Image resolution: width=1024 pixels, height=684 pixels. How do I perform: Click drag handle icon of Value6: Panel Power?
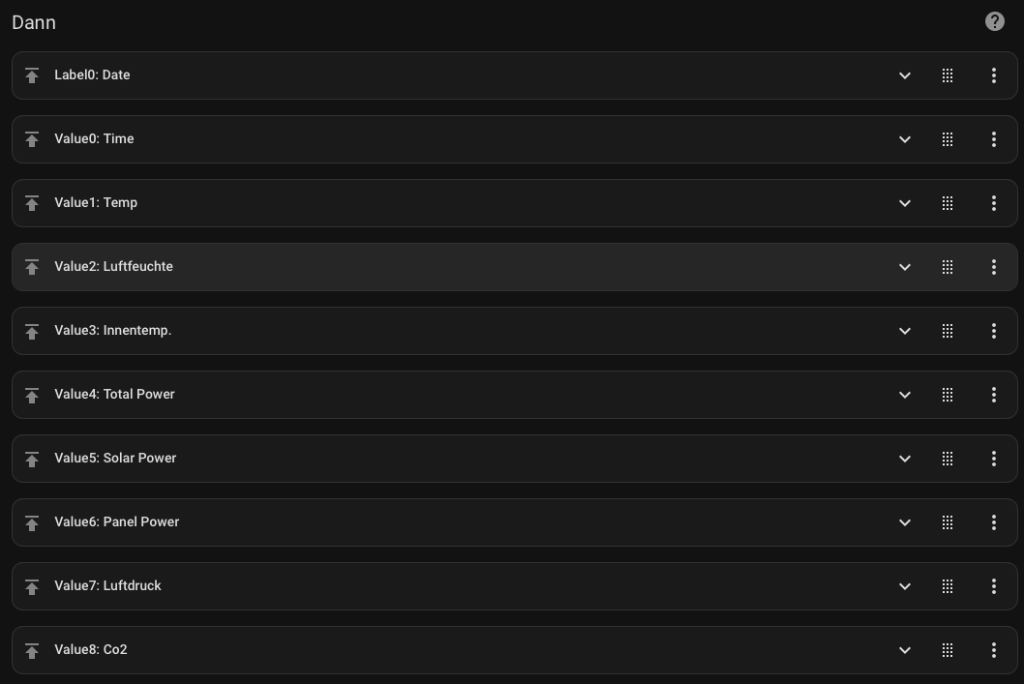947,522
